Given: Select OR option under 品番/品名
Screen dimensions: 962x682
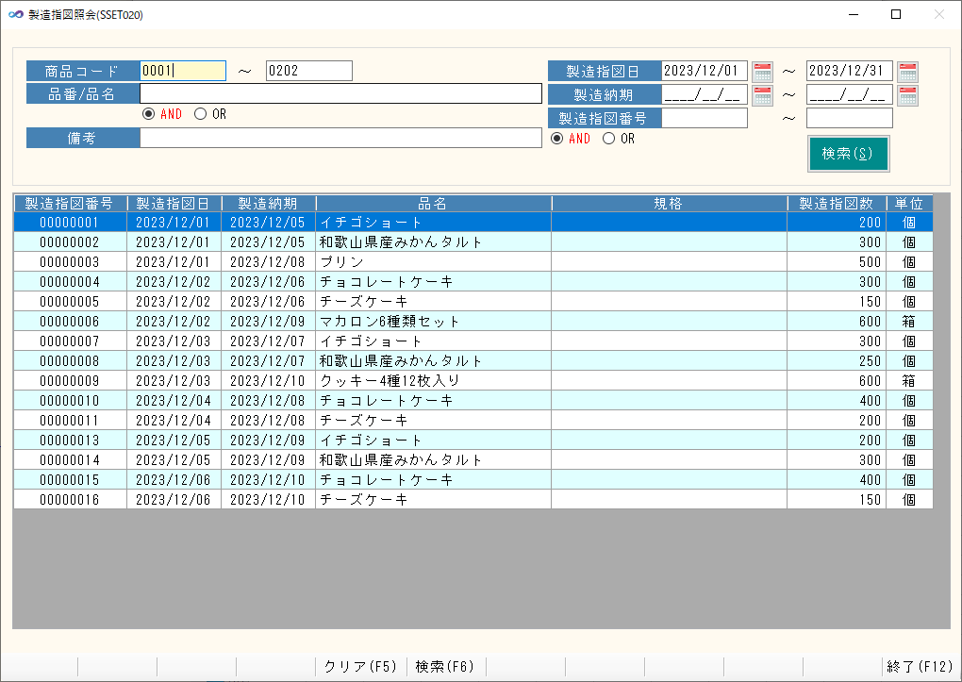Looking at the screenshot, I should (200, 114).
